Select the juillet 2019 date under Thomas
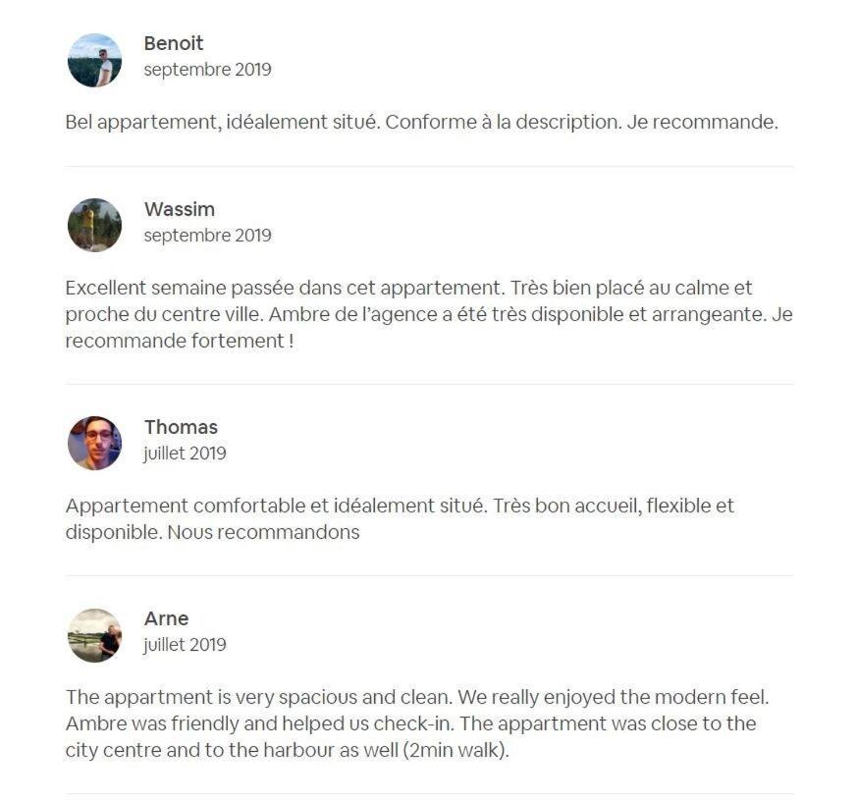Image resolution: width=857 pixels, height=802 pixels. 185,454
